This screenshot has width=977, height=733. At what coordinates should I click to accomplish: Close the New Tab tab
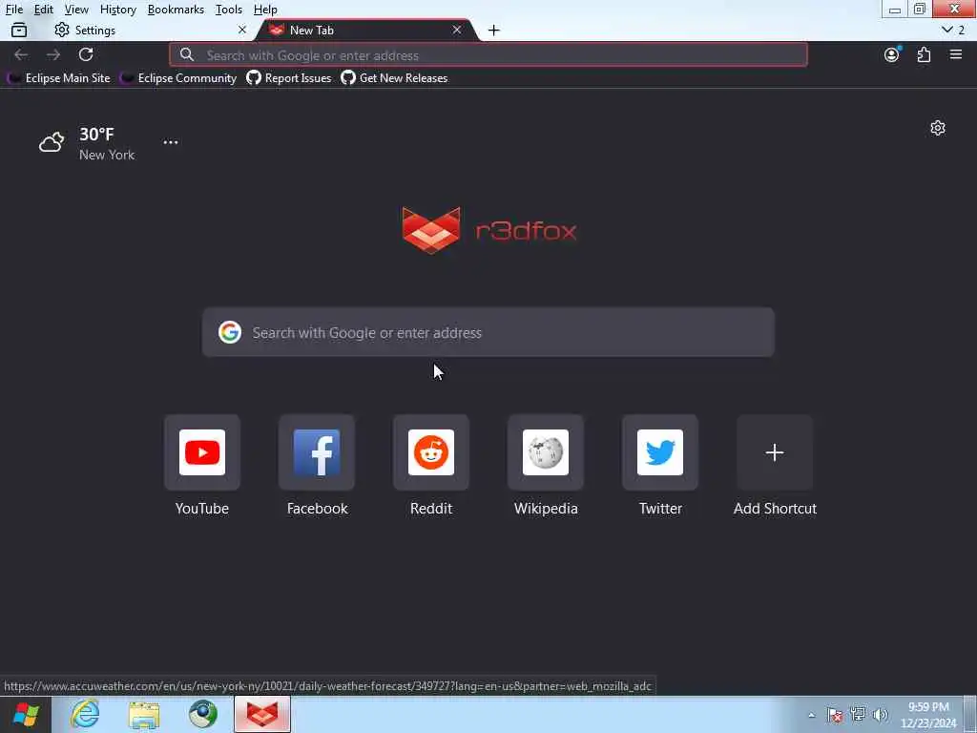[x=457, y=30]
